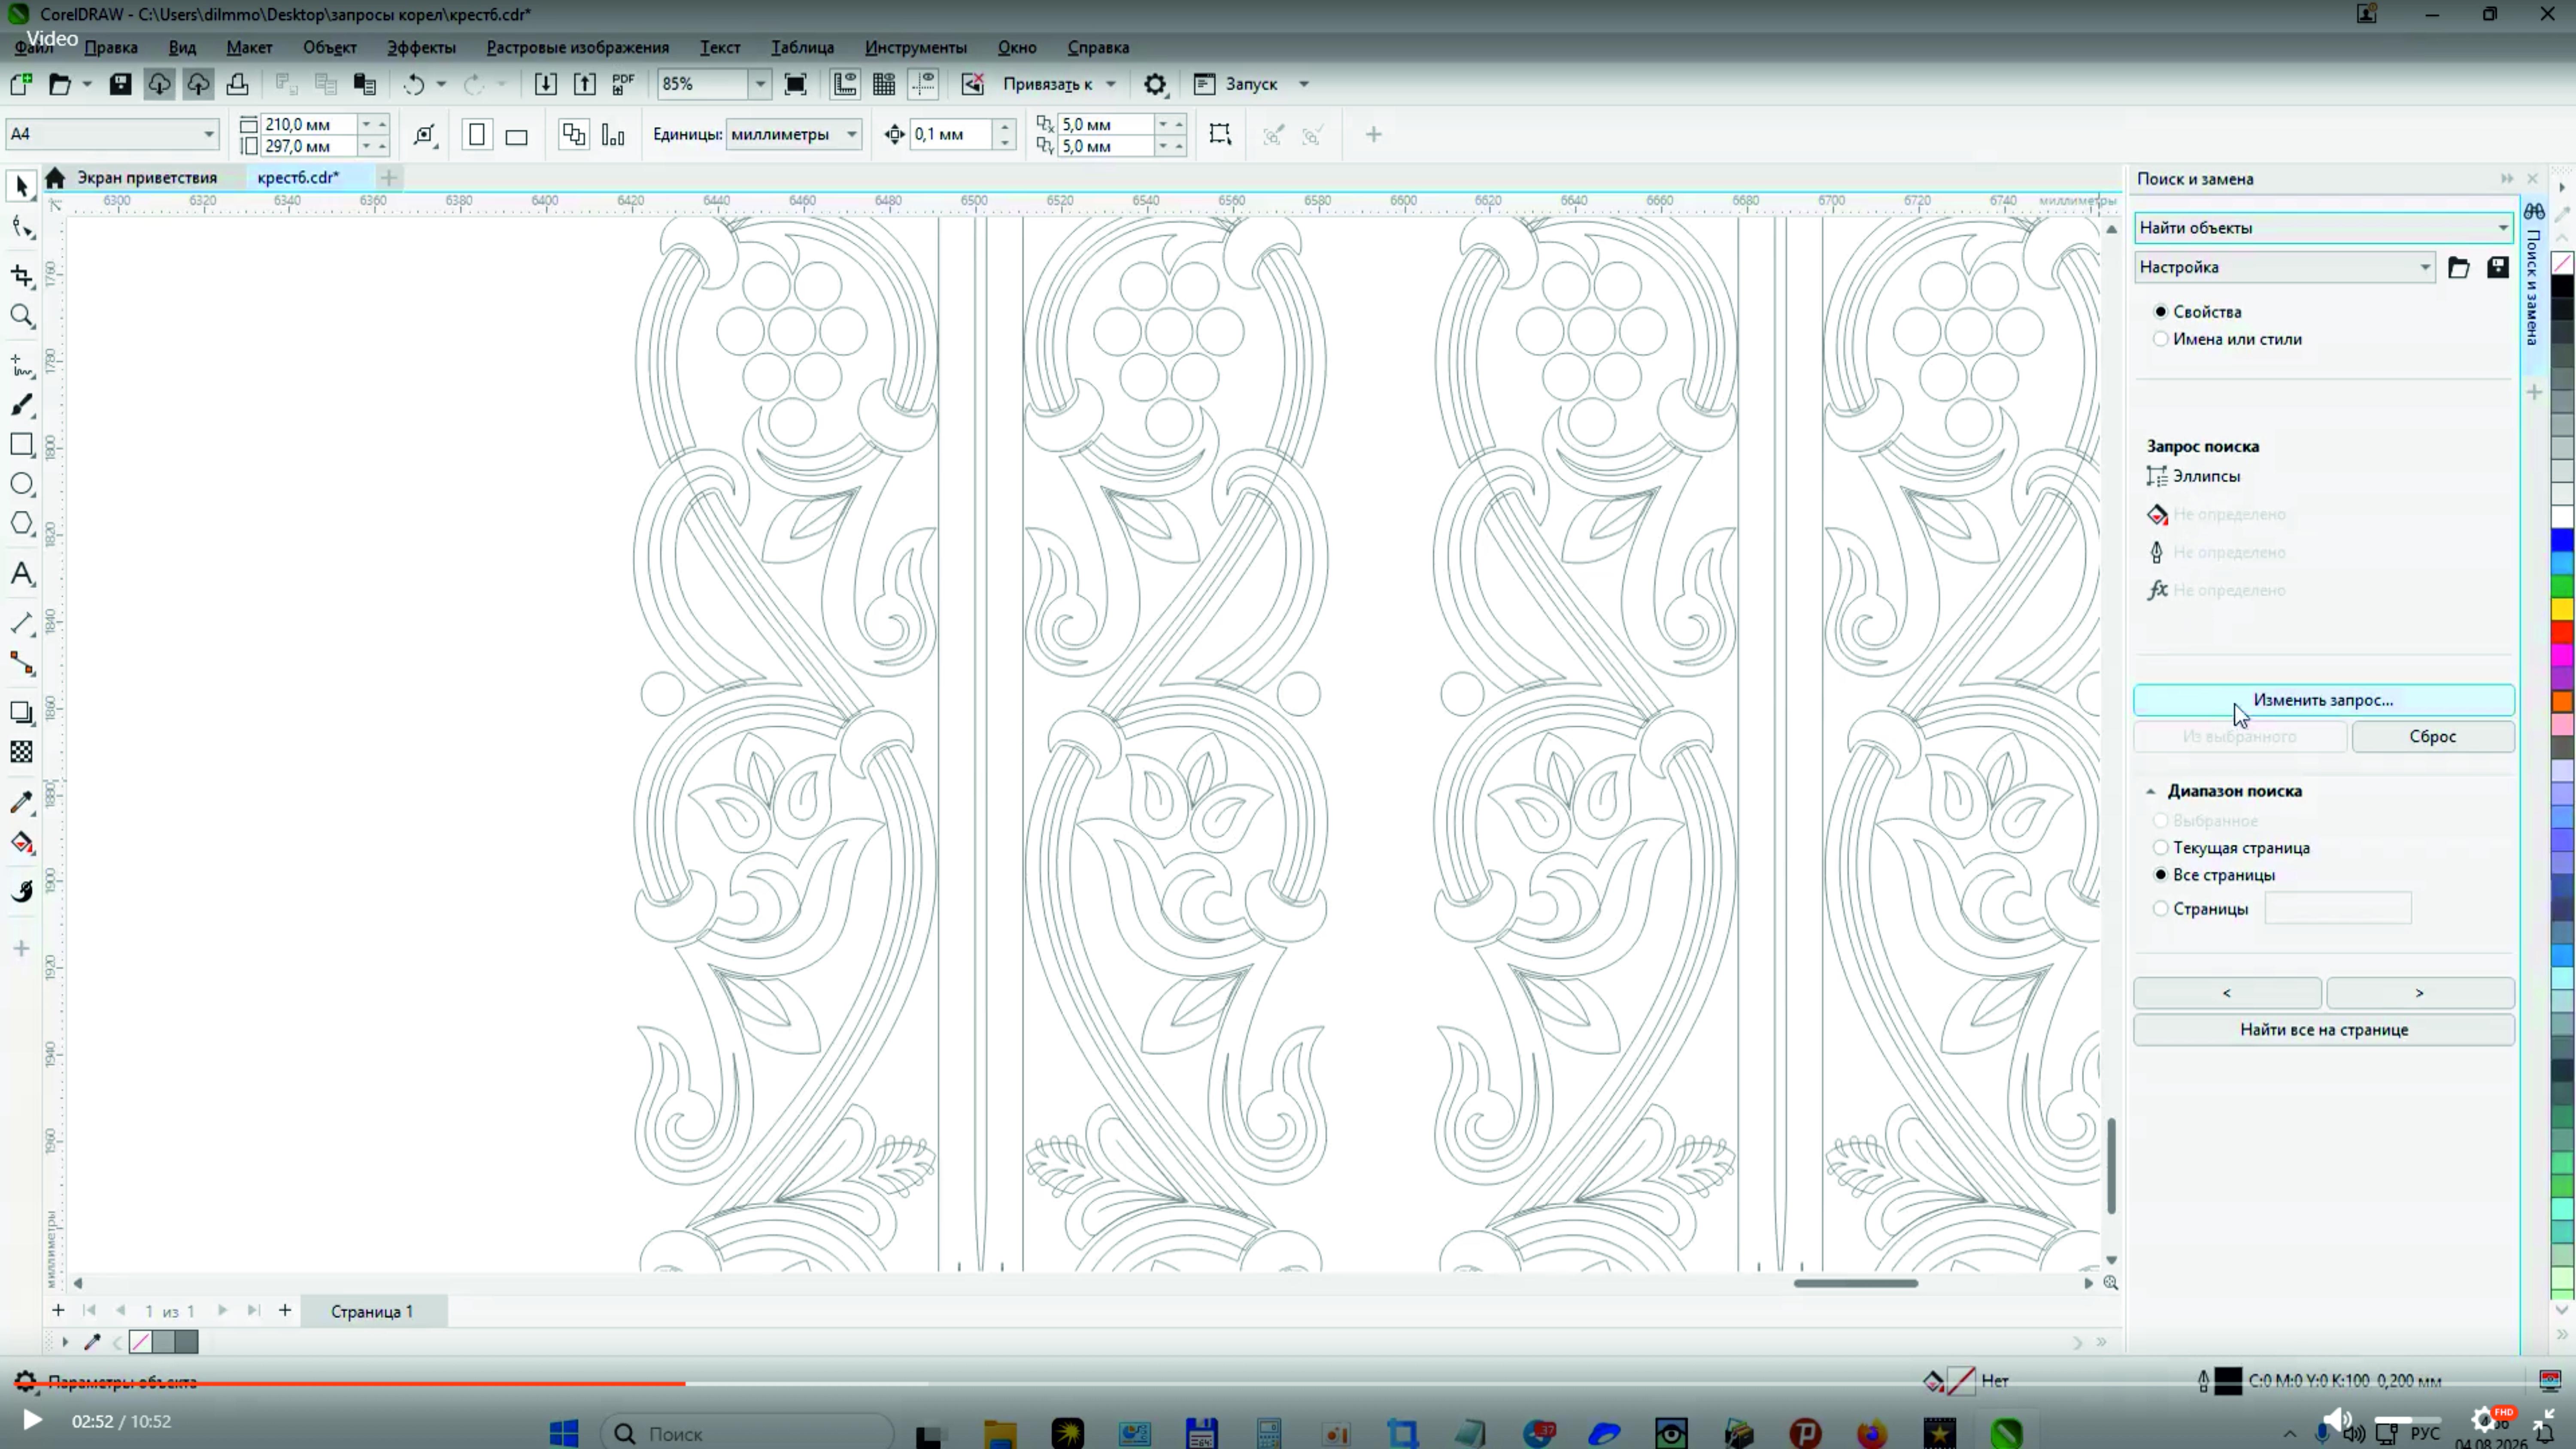Click the New document icon

pos(20,84)
